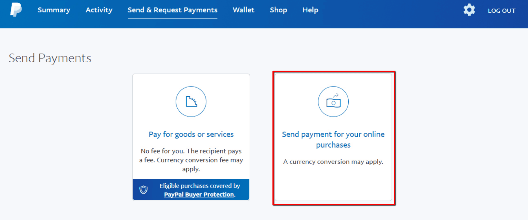528x220 pixels.
Task: Navigate to the Shop page
Action: coord(278,10)
